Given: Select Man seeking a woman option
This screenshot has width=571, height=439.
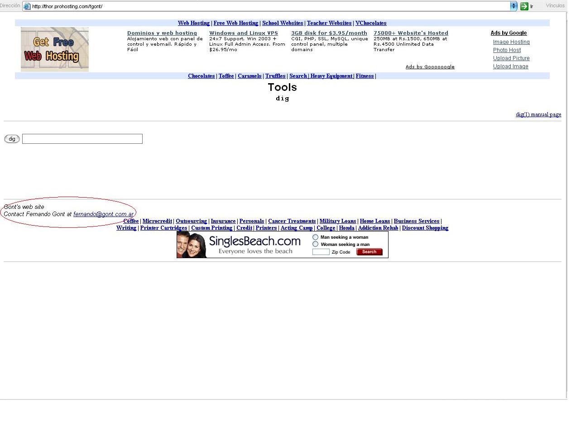Looking at the screenshot, I should (x=316, y=237).
